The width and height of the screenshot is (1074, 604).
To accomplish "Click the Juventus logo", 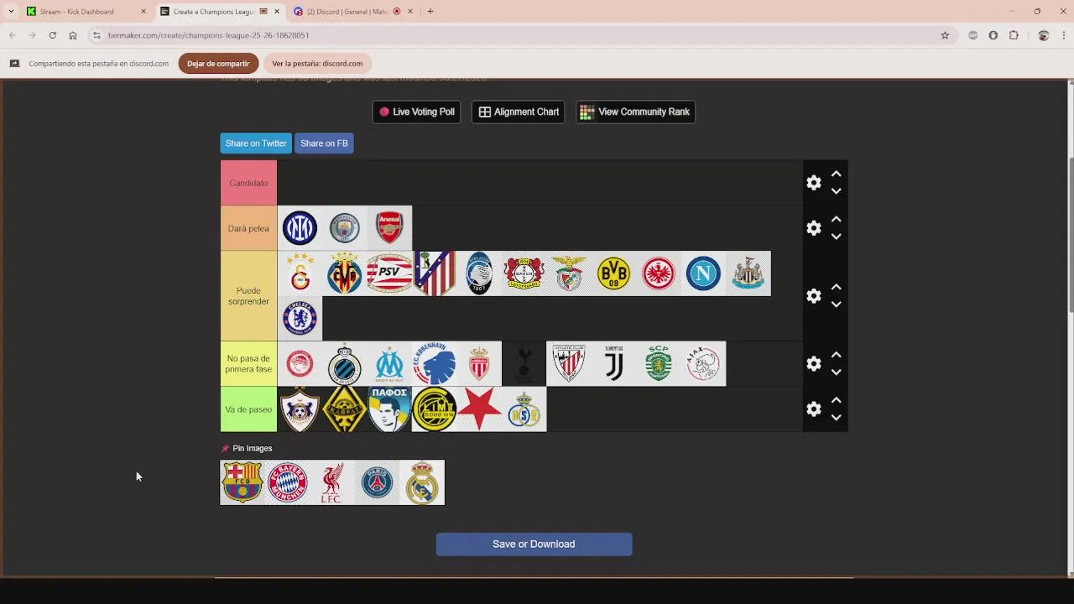I will 614,364.
